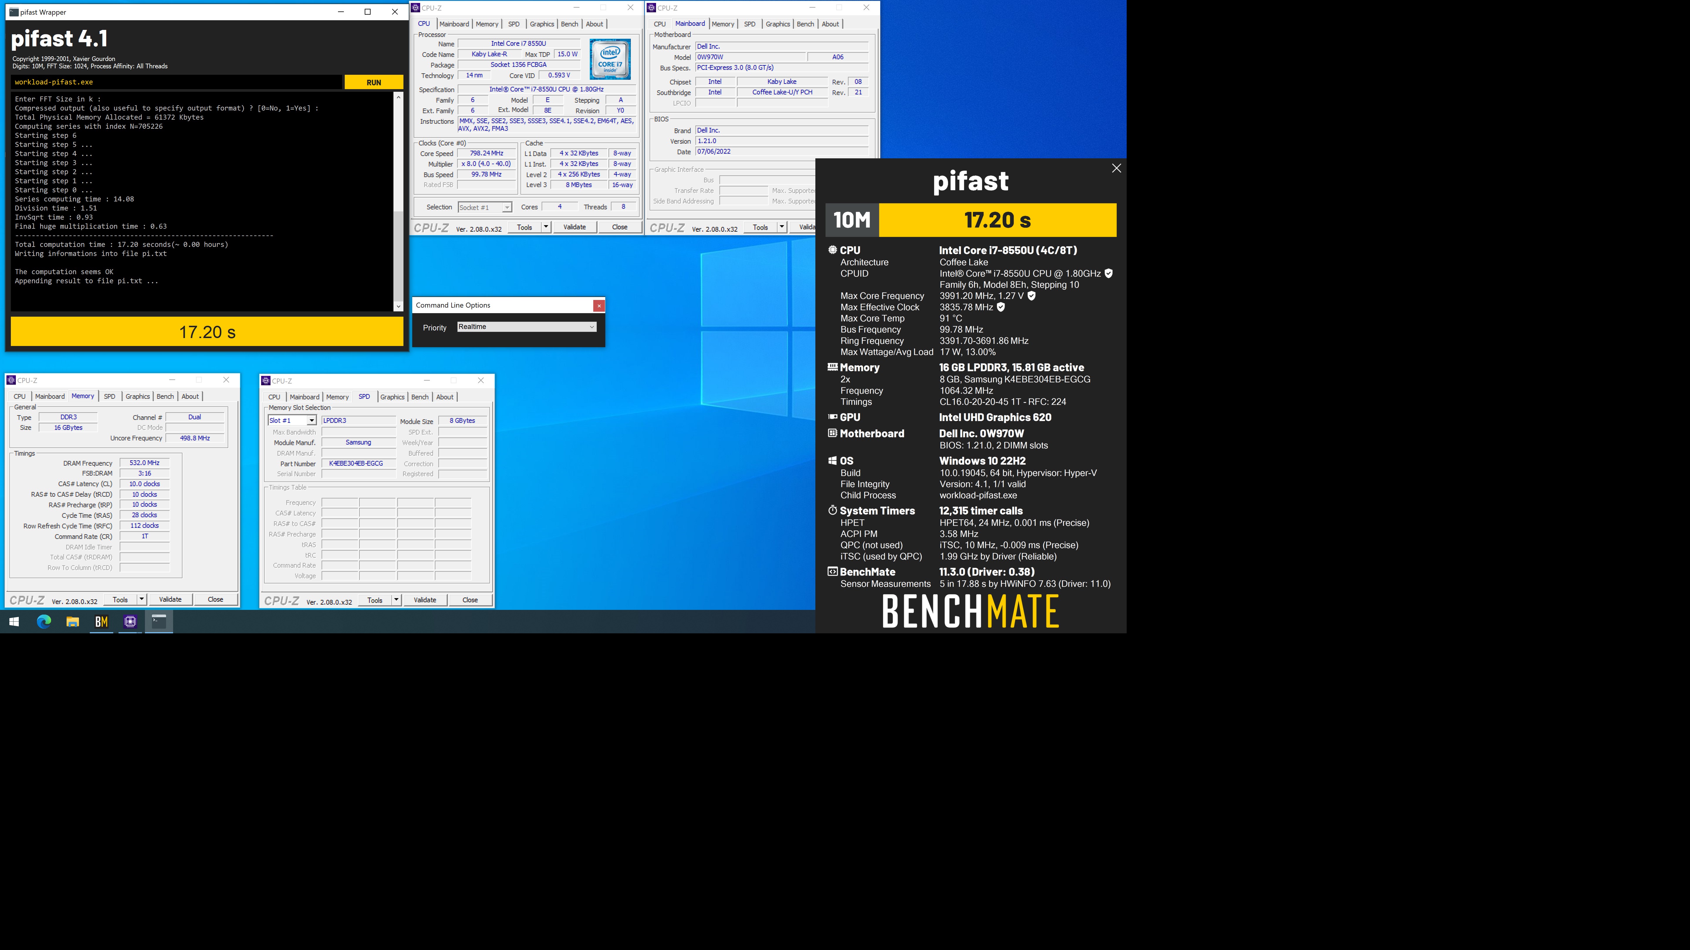Open the pifast console taskbar icon
Viewport: 1690px width, 950px height.
(x=159, y=622)
